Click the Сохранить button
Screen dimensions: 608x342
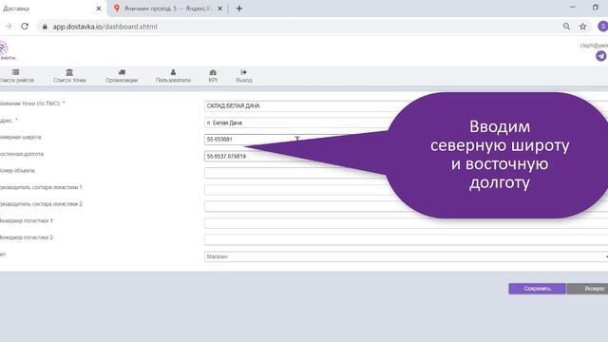[538, 289]
